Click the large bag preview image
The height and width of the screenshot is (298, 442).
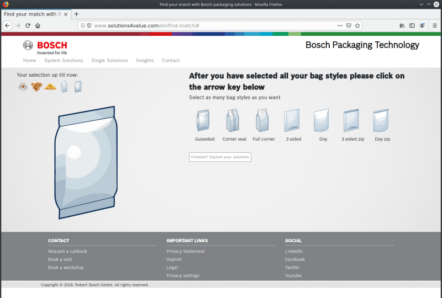click(x=86, y=163)
